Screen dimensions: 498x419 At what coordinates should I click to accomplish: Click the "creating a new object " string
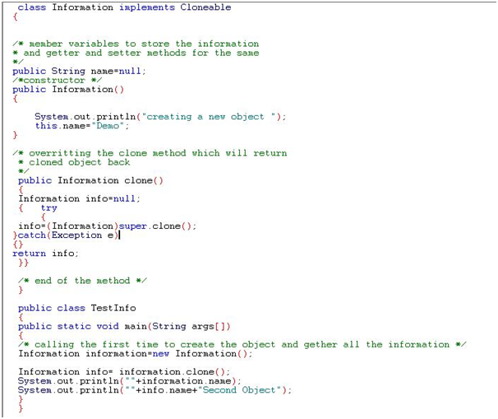[x=211, y=117]
